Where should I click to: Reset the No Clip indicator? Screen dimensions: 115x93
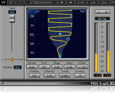pyautogui.click(x=102, y=19)
